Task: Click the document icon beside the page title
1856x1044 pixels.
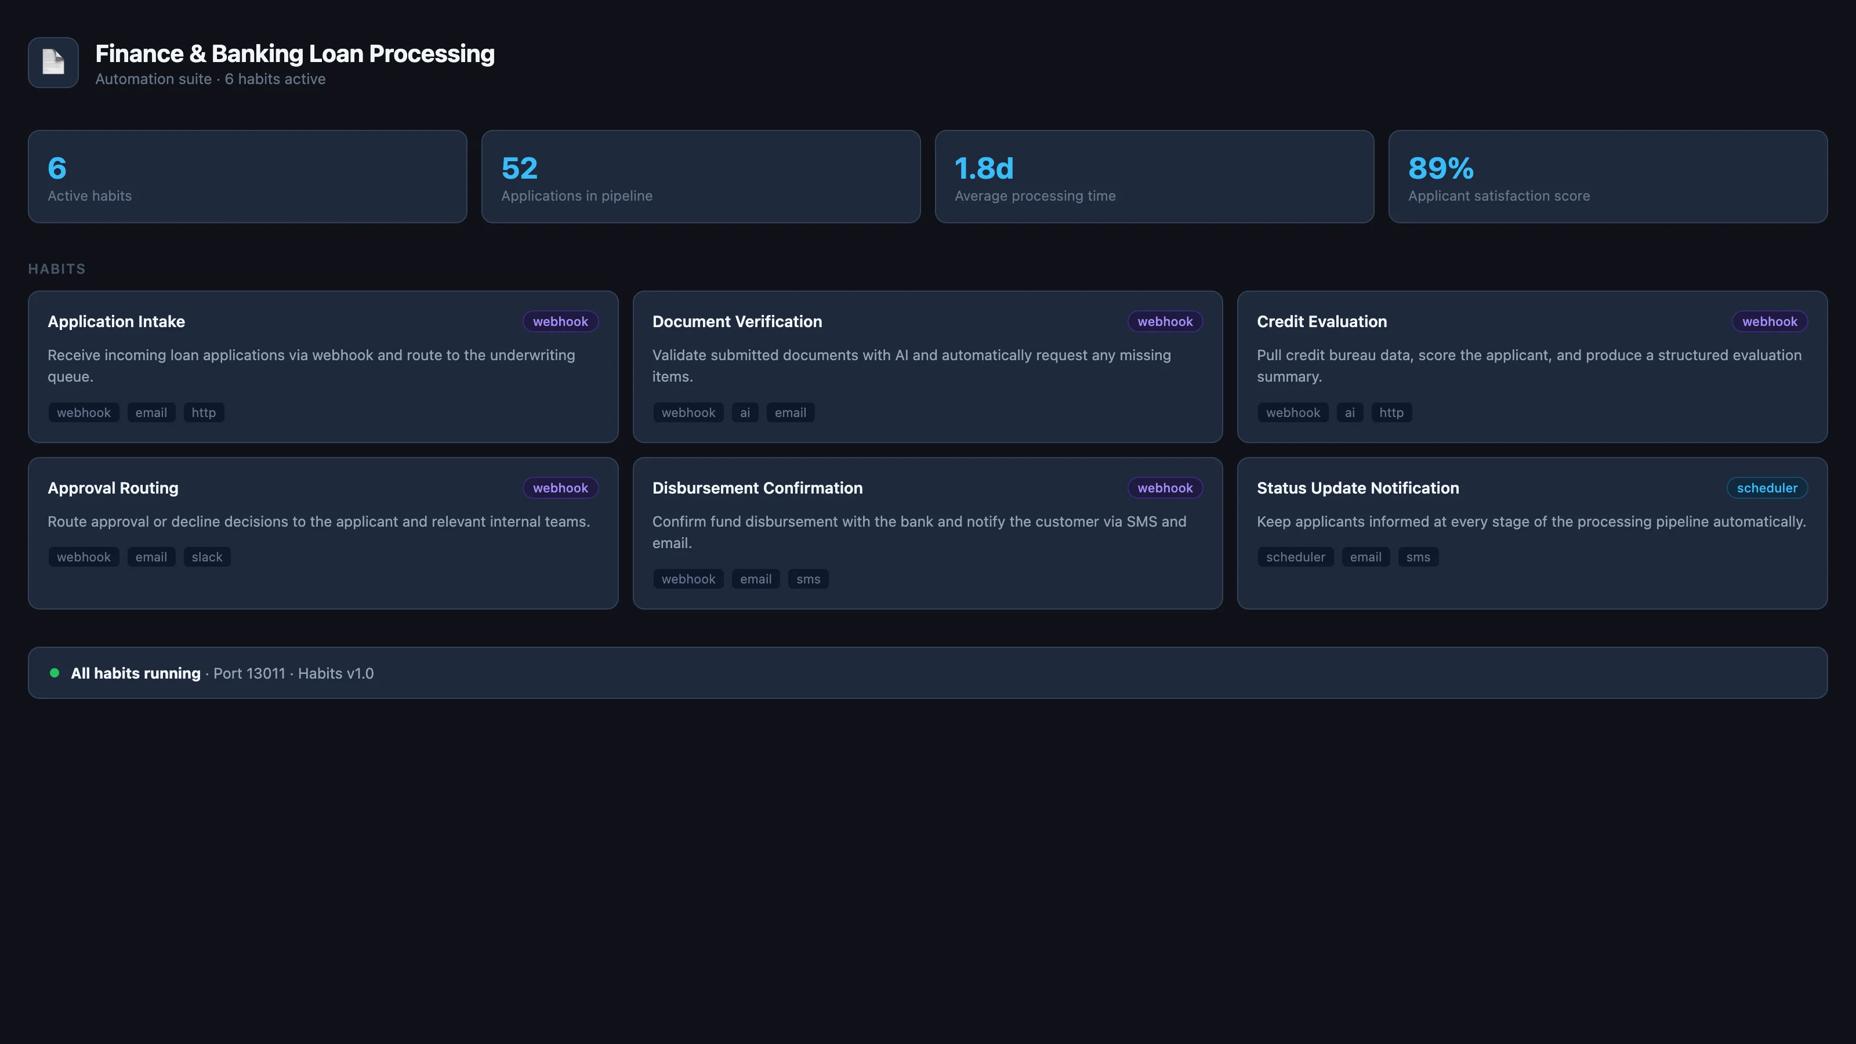Action: pyautogui.click(x=53, y=63)
